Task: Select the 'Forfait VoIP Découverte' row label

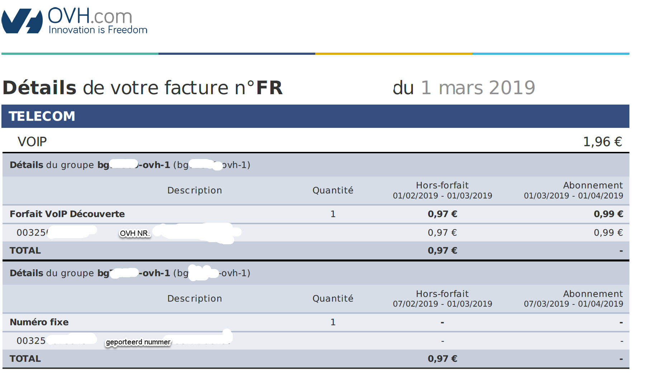Action: click(x=67, y=214)
